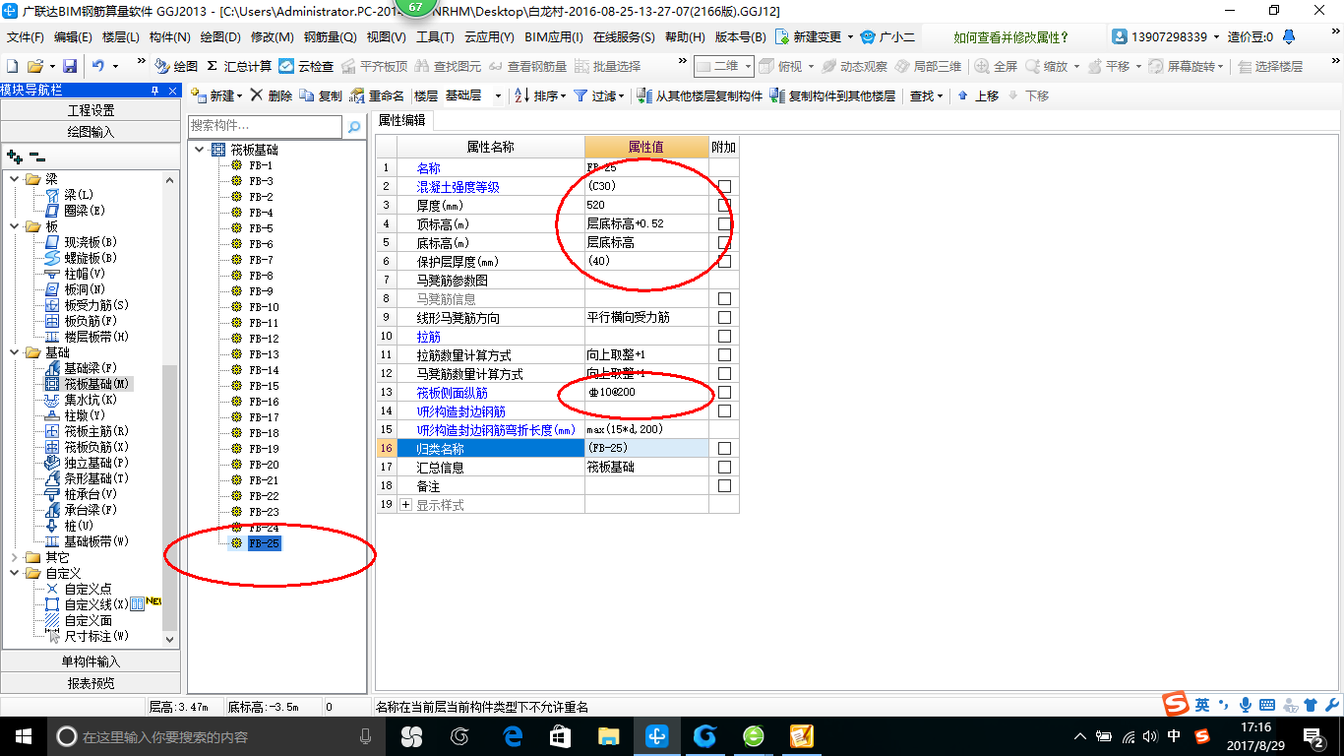Click Edge browser taskbar icon
The height and width of the screenshot is (756, 1344).
pos(513,735)
